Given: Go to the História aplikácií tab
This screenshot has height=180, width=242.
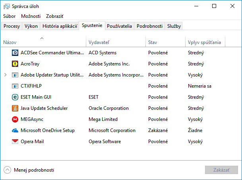Looking at the screenshot, I should click(x=60, y=26).
